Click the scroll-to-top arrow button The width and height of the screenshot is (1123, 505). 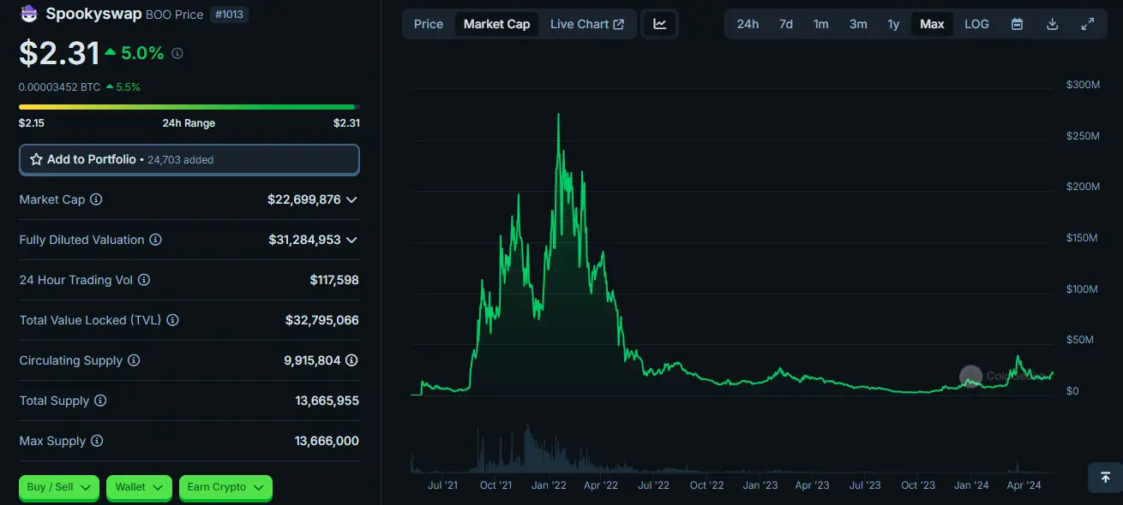[x=1105, y=477]
